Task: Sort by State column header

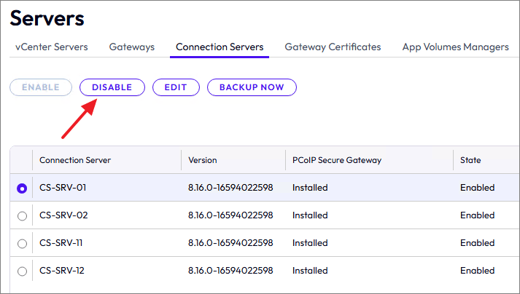Action: [470, 160]
